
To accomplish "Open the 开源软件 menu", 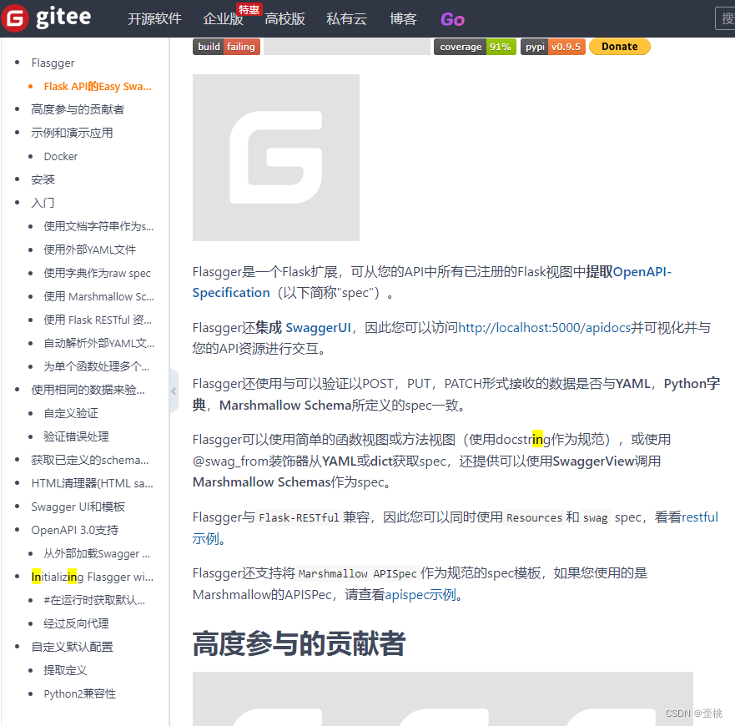I will point(154,18).
